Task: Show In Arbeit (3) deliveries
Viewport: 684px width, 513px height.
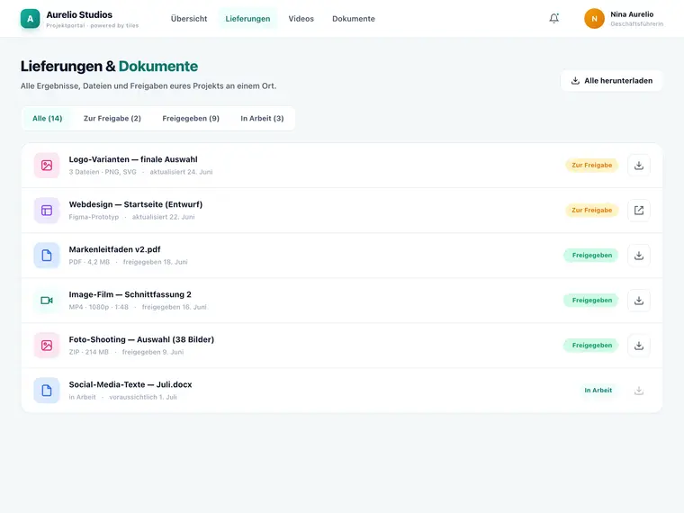Action: 262,118
